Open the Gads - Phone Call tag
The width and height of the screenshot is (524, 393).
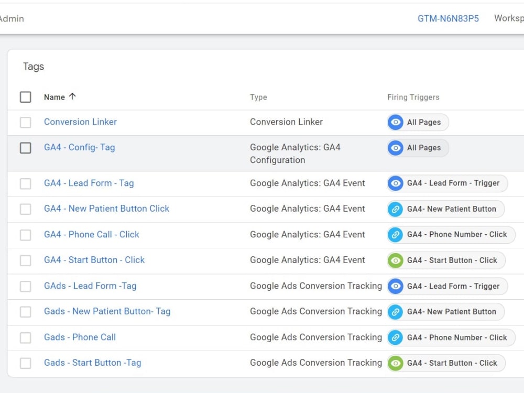click(80, 337)
